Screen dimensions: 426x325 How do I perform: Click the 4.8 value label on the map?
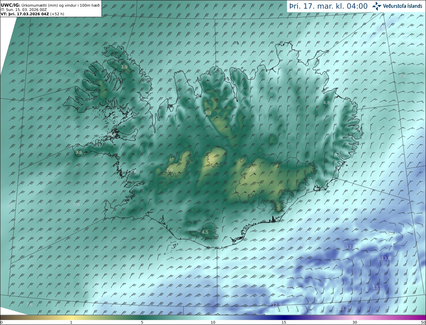[326, 103]
